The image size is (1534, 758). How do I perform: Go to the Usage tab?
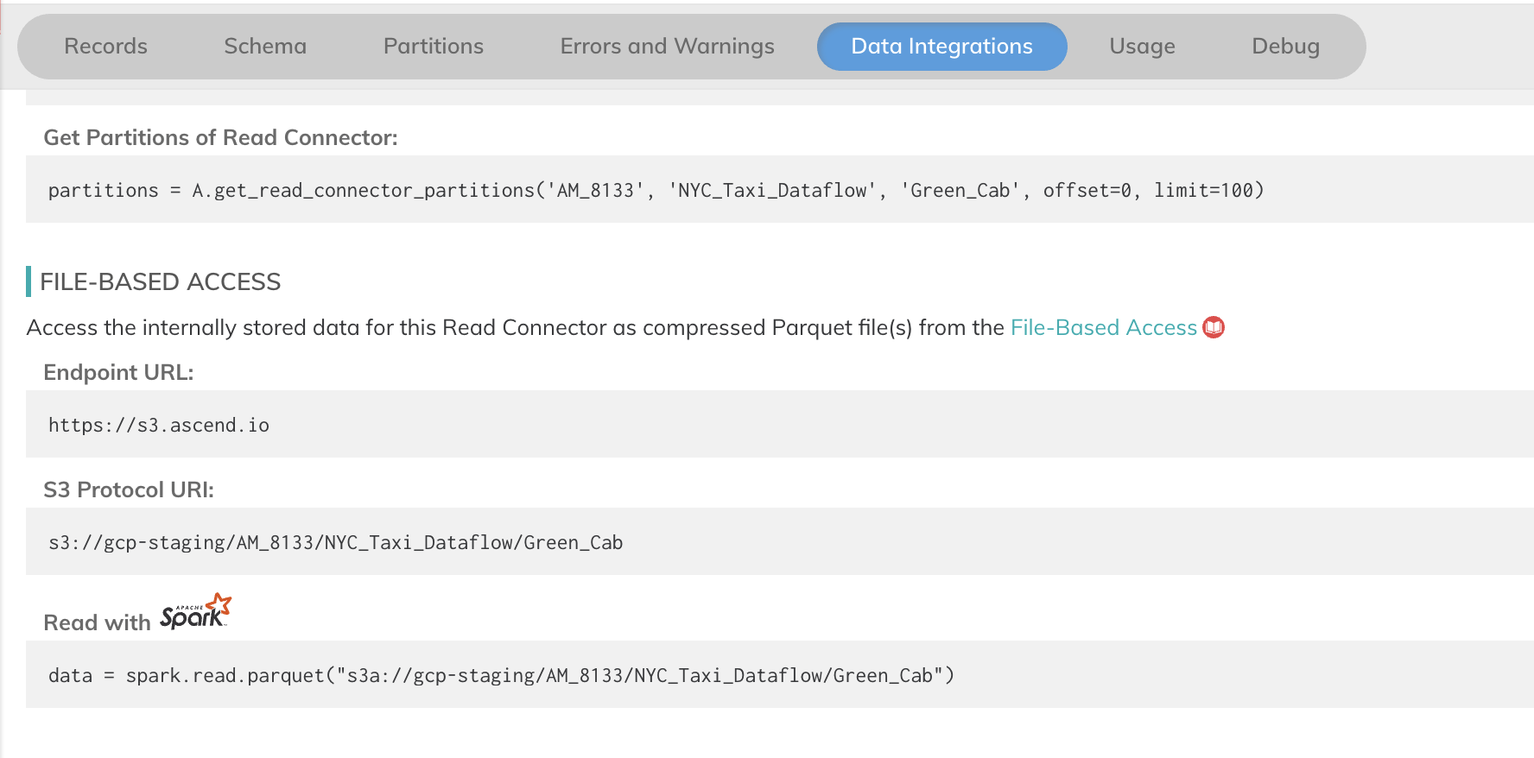pos(1142,47)
